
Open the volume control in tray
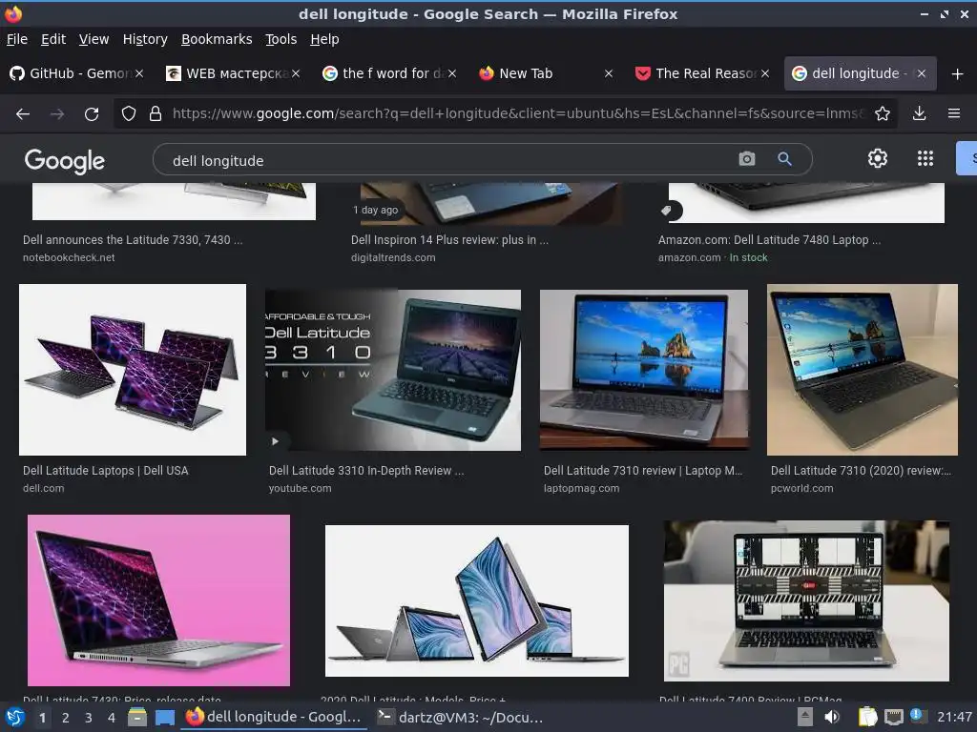(x=832, y=717)
